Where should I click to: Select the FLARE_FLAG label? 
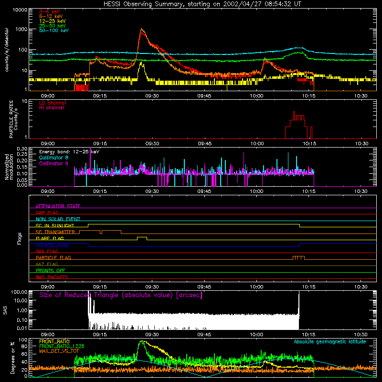tap(50, 238)
